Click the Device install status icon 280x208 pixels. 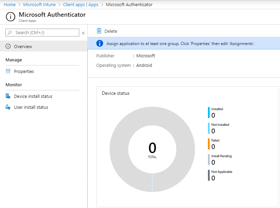[8, 96]
